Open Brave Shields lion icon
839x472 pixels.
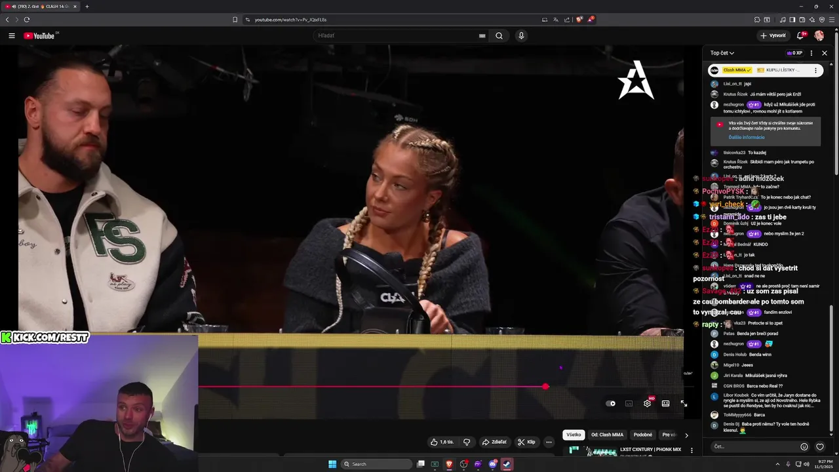pyautogui.click(x=579, y=20)
